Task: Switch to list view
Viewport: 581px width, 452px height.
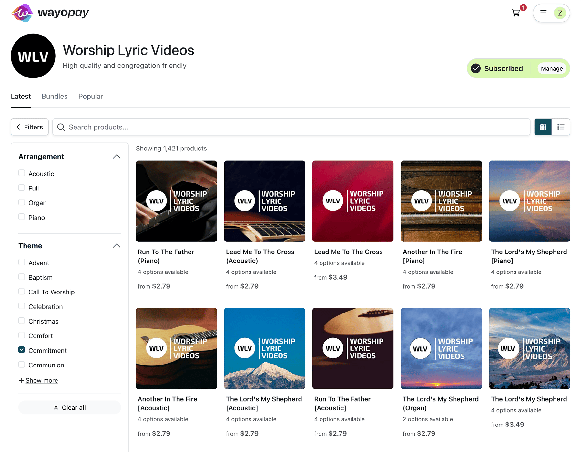Action: (561, 127)
